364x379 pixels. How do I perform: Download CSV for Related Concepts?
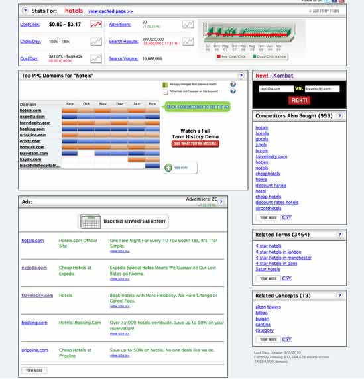[287, 339]
